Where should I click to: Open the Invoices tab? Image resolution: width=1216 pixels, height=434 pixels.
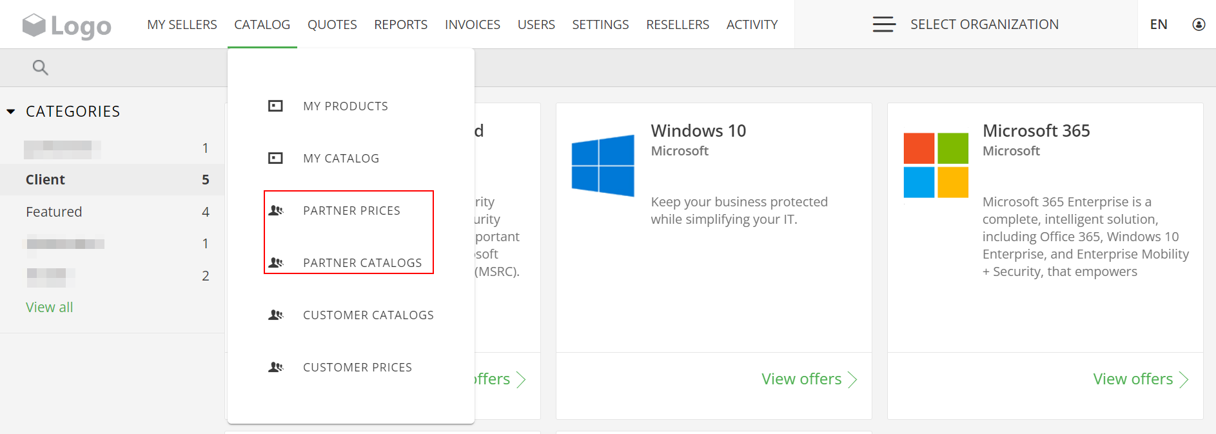(x=473, y=25)
